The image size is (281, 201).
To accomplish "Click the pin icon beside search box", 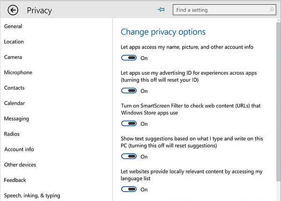I will coord(162,10).
